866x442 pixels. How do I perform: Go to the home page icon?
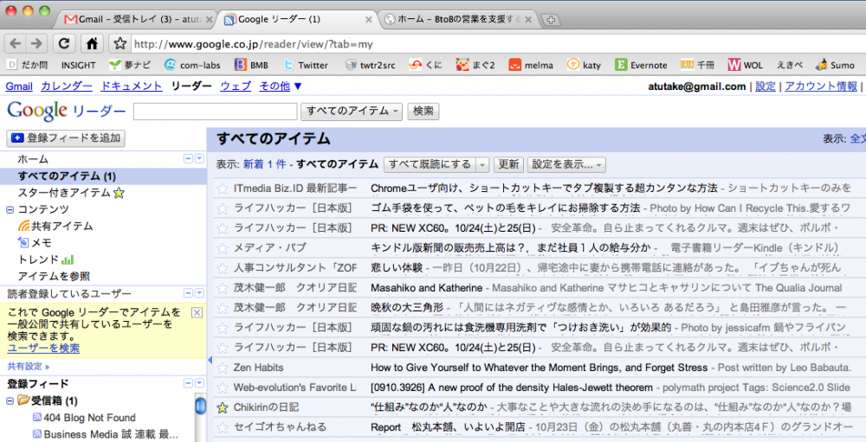[x=93, y=43]
